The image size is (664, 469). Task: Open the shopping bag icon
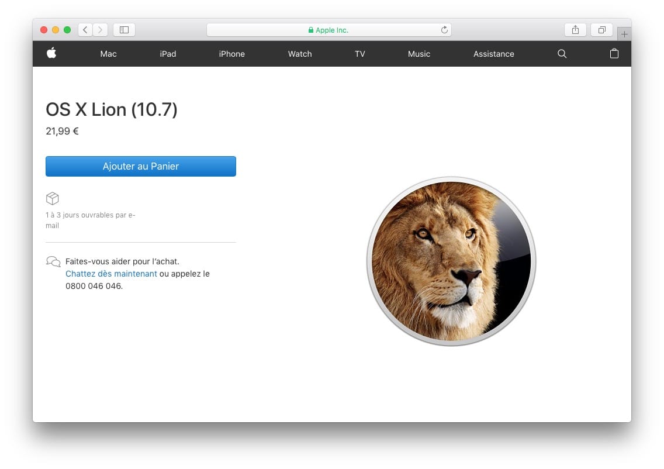coord(614,53)
